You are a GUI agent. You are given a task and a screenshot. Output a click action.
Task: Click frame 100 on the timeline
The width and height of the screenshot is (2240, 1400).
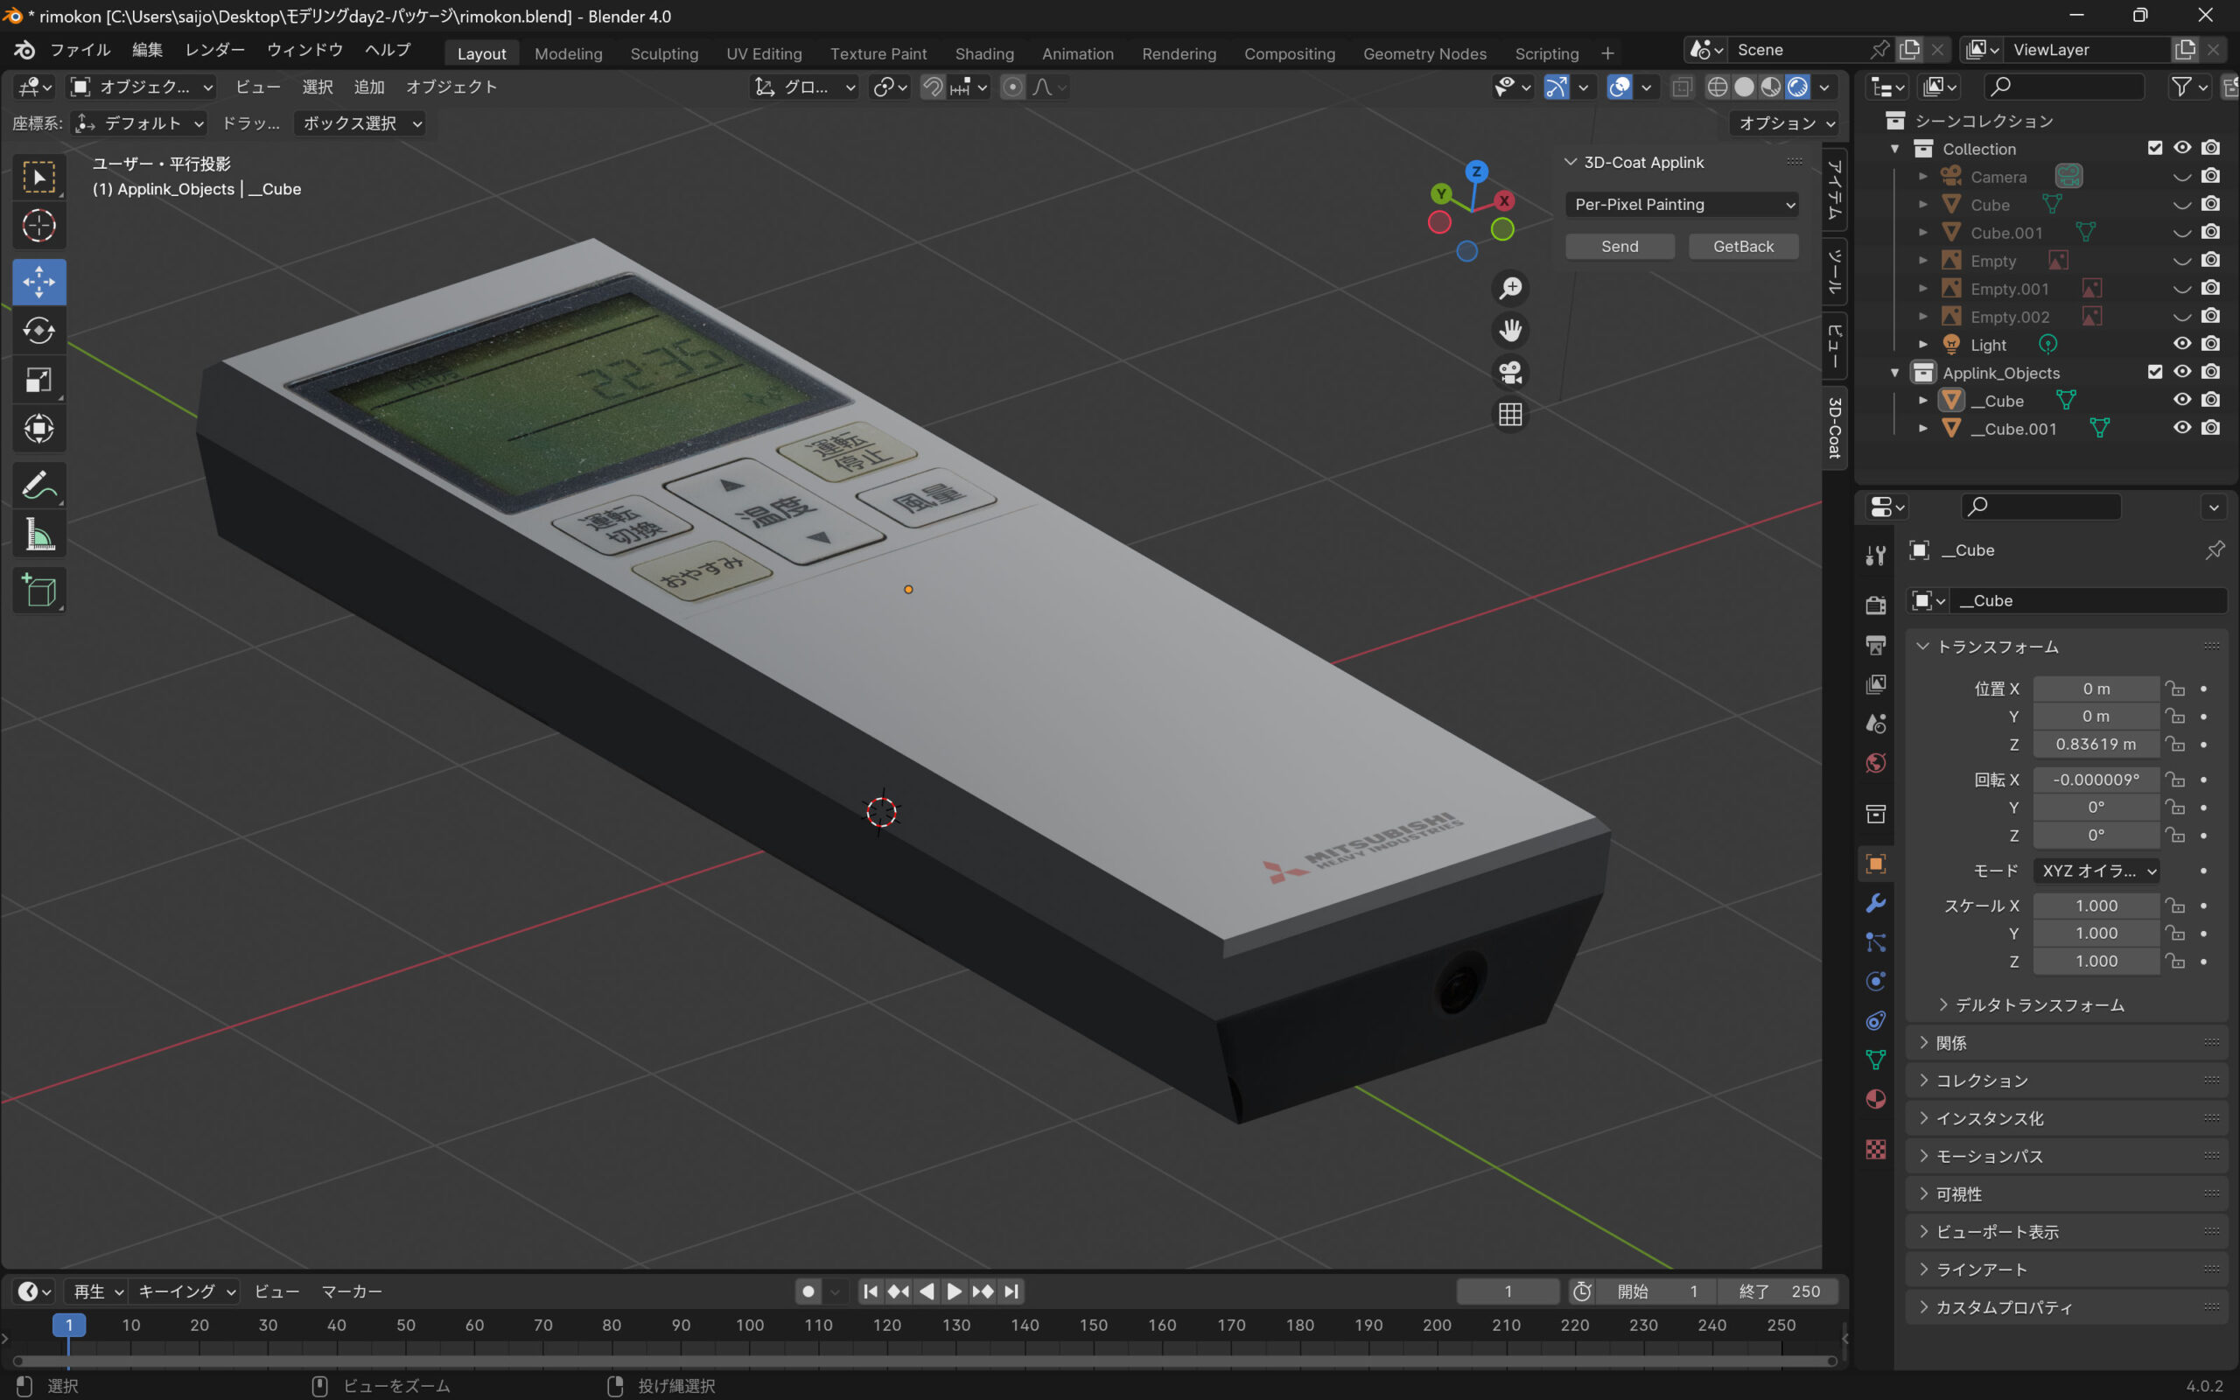point(749,1325)
